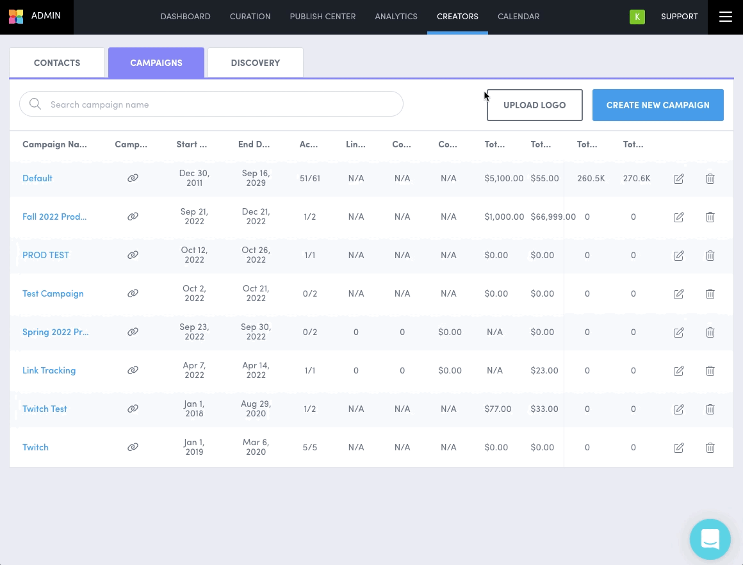Click trash icon for Link Tracking row
Viewport: 743px width, 565px height.
(x=710, y=371)
